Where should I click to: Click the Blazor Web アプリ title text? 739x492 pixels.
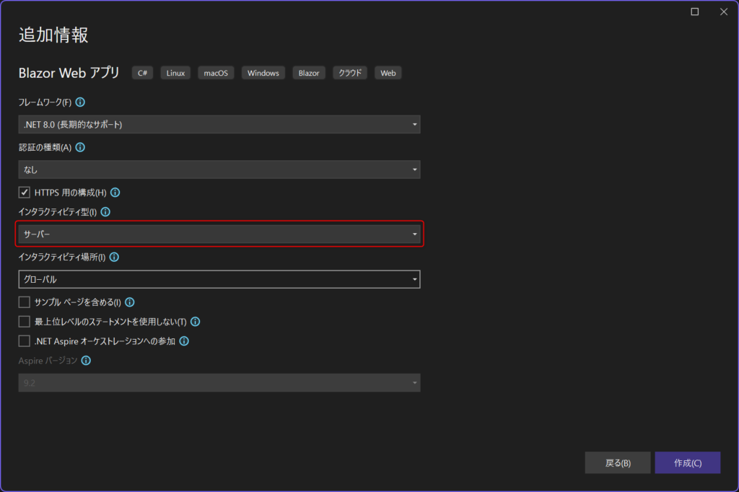click(69, 73)
